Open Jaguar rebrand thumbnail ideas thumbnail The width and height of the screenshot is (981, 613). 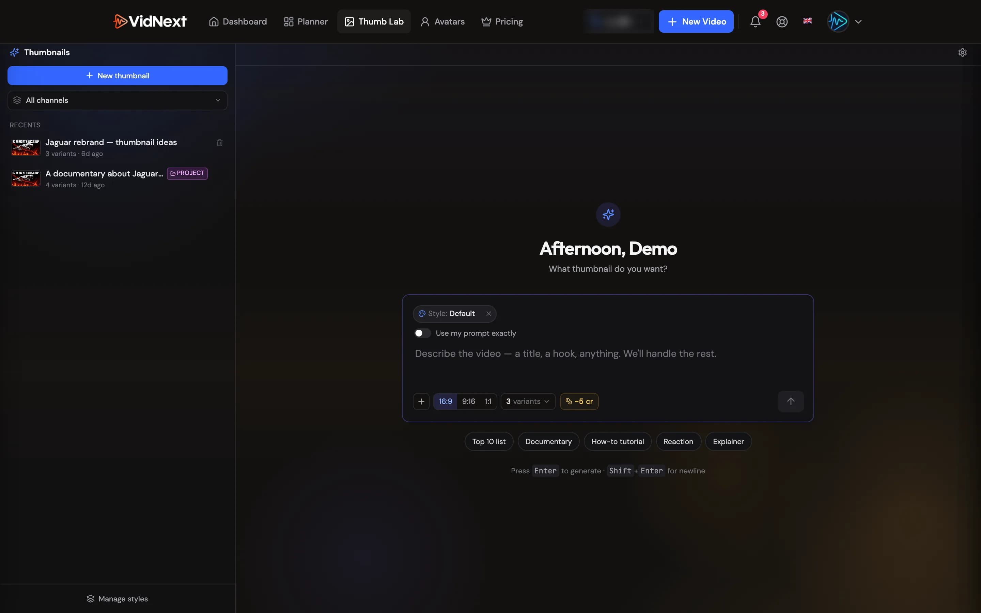pos(26,147)
